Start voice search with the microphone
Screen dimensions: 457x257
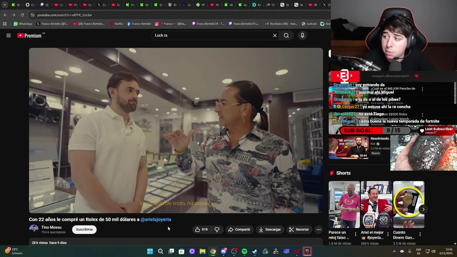pyautogui.click(x=302, y=35)
